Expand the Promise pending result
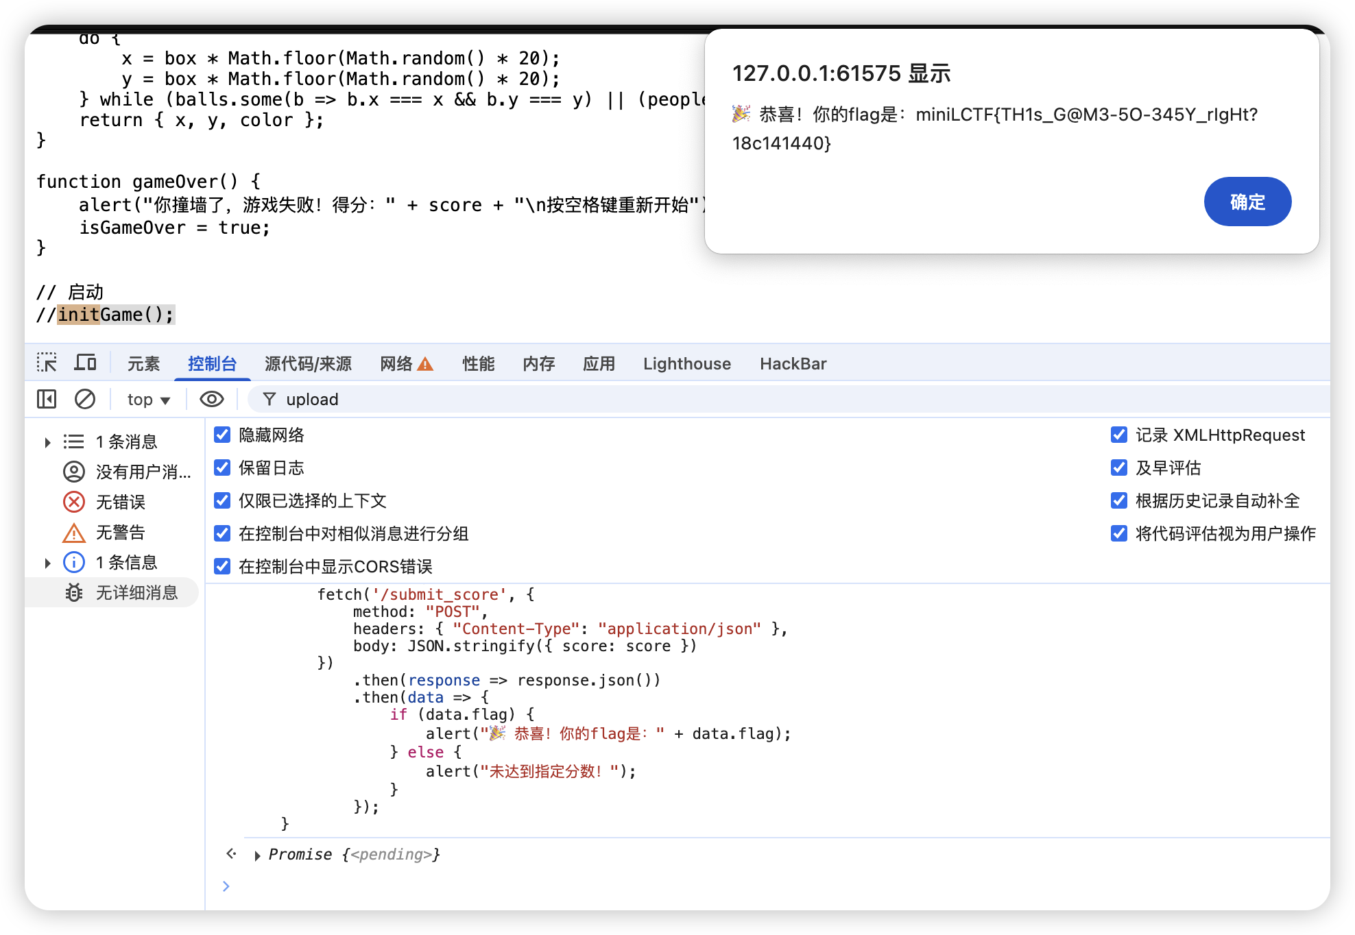Screen dimensions: 1355x935 point(257,855)
